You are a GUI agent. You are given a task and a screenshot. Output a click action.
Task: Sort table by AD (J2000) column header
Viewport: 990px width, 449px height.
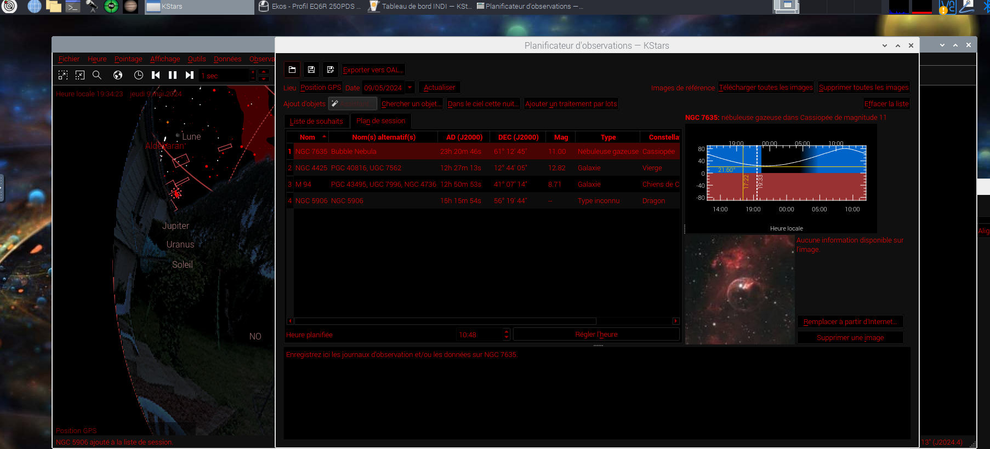coord(464,137)
